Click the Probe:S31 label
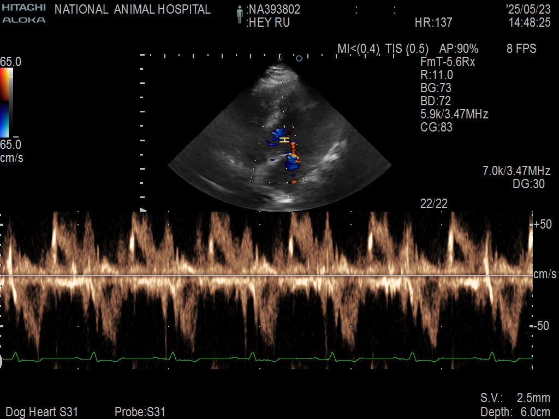 (x=140, y=412)
